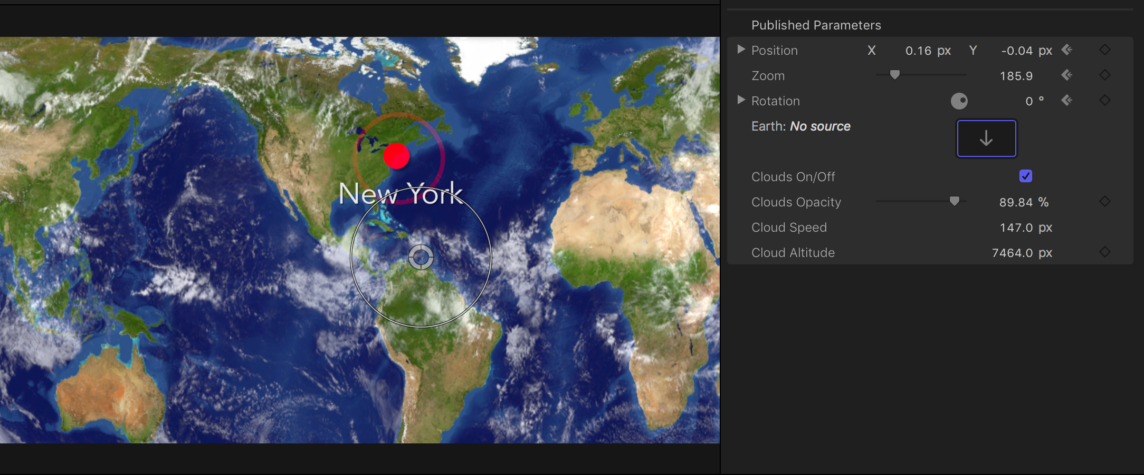Click the Earth: No source label
The height and width of the screenshot is (475, 1144).
(800, 126)
